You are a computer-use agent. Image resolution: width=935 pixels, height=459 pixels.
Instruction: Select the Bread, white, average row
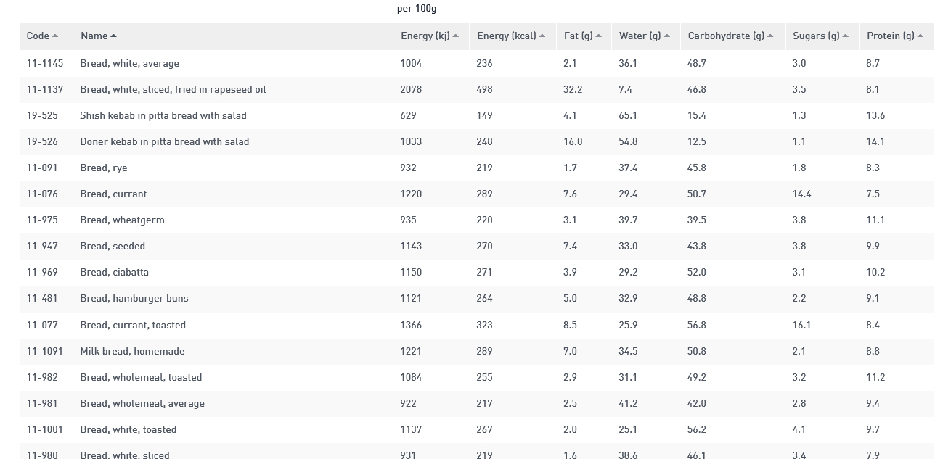coord(477,63)
